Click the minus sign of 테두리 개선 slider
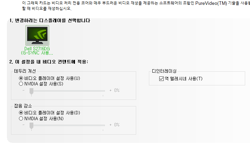 23,91
